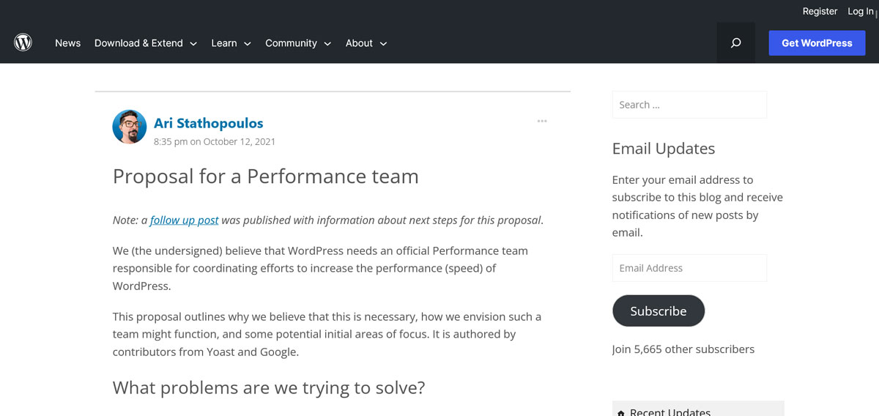Screen dimensions: 879x416
Task: Click Ari Stathopoulos's avatar photo
Action: [130, 127]
